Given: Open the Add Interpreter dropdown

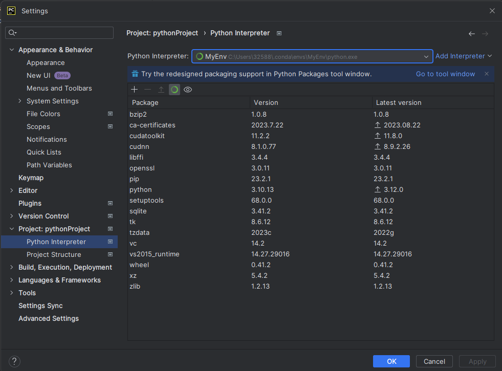Looking at the screenshot, I should [x=464, y=56].
